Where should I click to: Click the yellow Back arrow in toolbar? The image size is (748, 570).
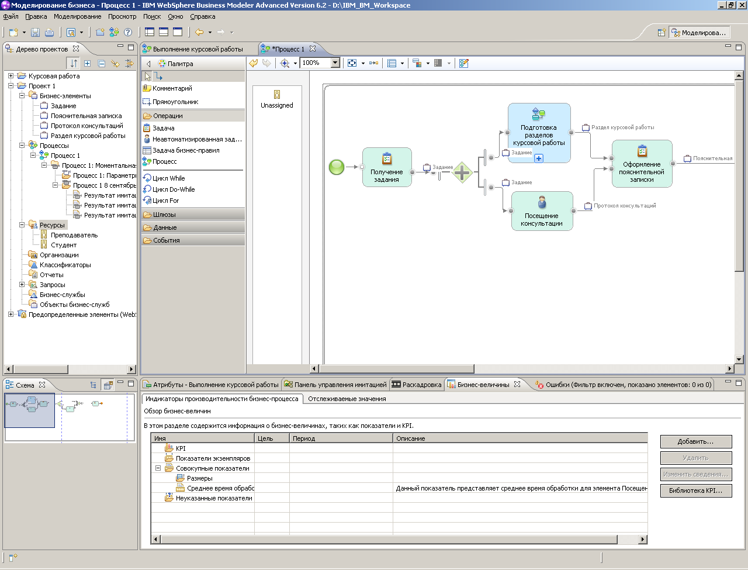pos(199,32)
